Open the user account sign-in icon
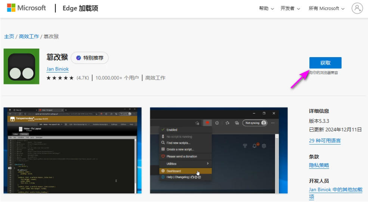368x202 pixels. (357, 8)
